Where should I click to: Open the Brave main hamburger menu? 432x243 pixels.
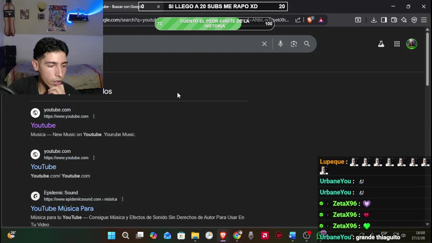coord(424,20)
